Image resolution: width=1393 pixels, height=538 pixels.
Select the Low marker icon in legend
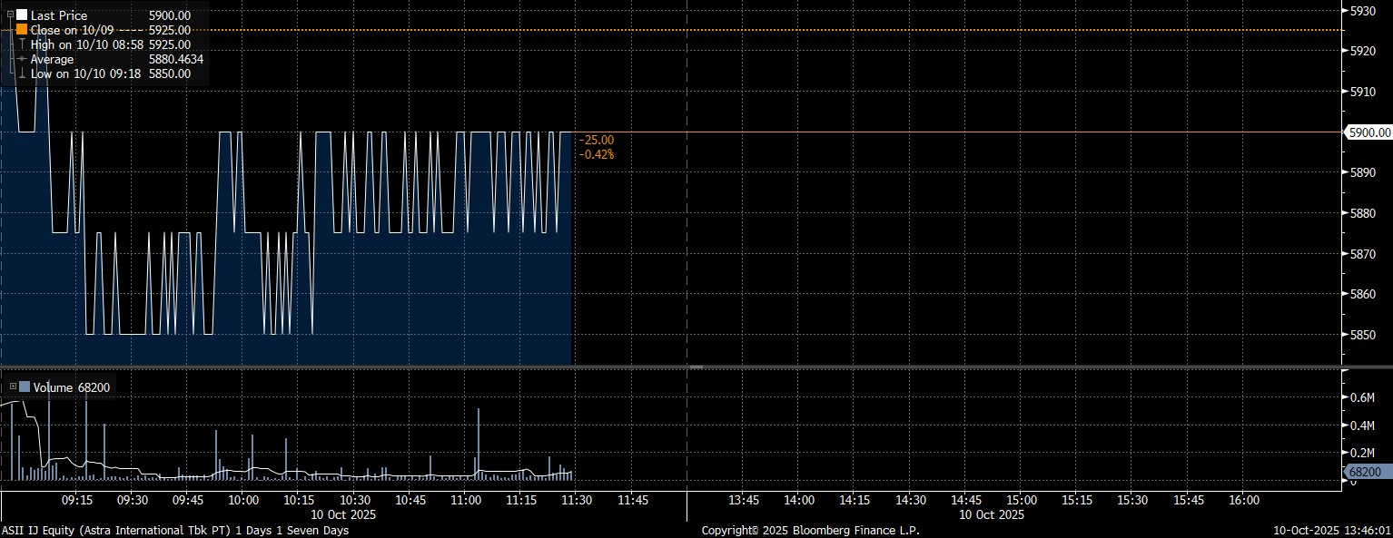[x=22, y=73]
